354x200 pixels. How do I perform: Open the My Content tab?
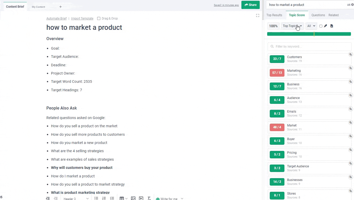tap(38, 7)
